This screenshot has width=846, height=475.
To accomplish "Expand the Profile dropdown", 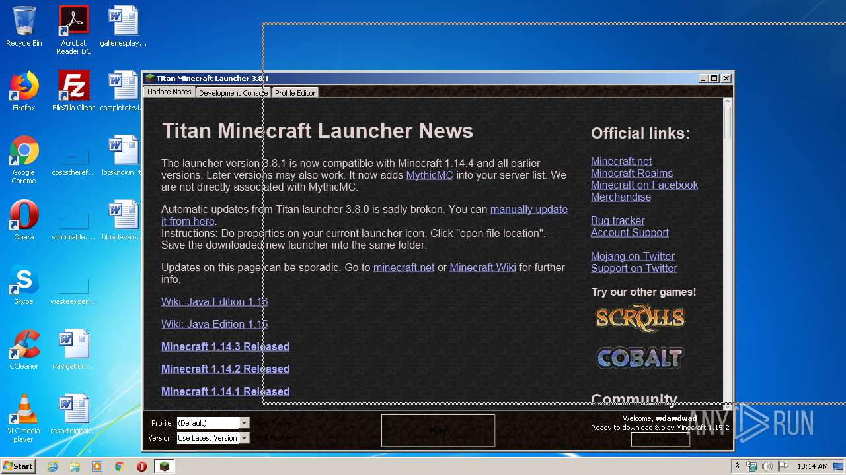I will click(x=245, y=423).
